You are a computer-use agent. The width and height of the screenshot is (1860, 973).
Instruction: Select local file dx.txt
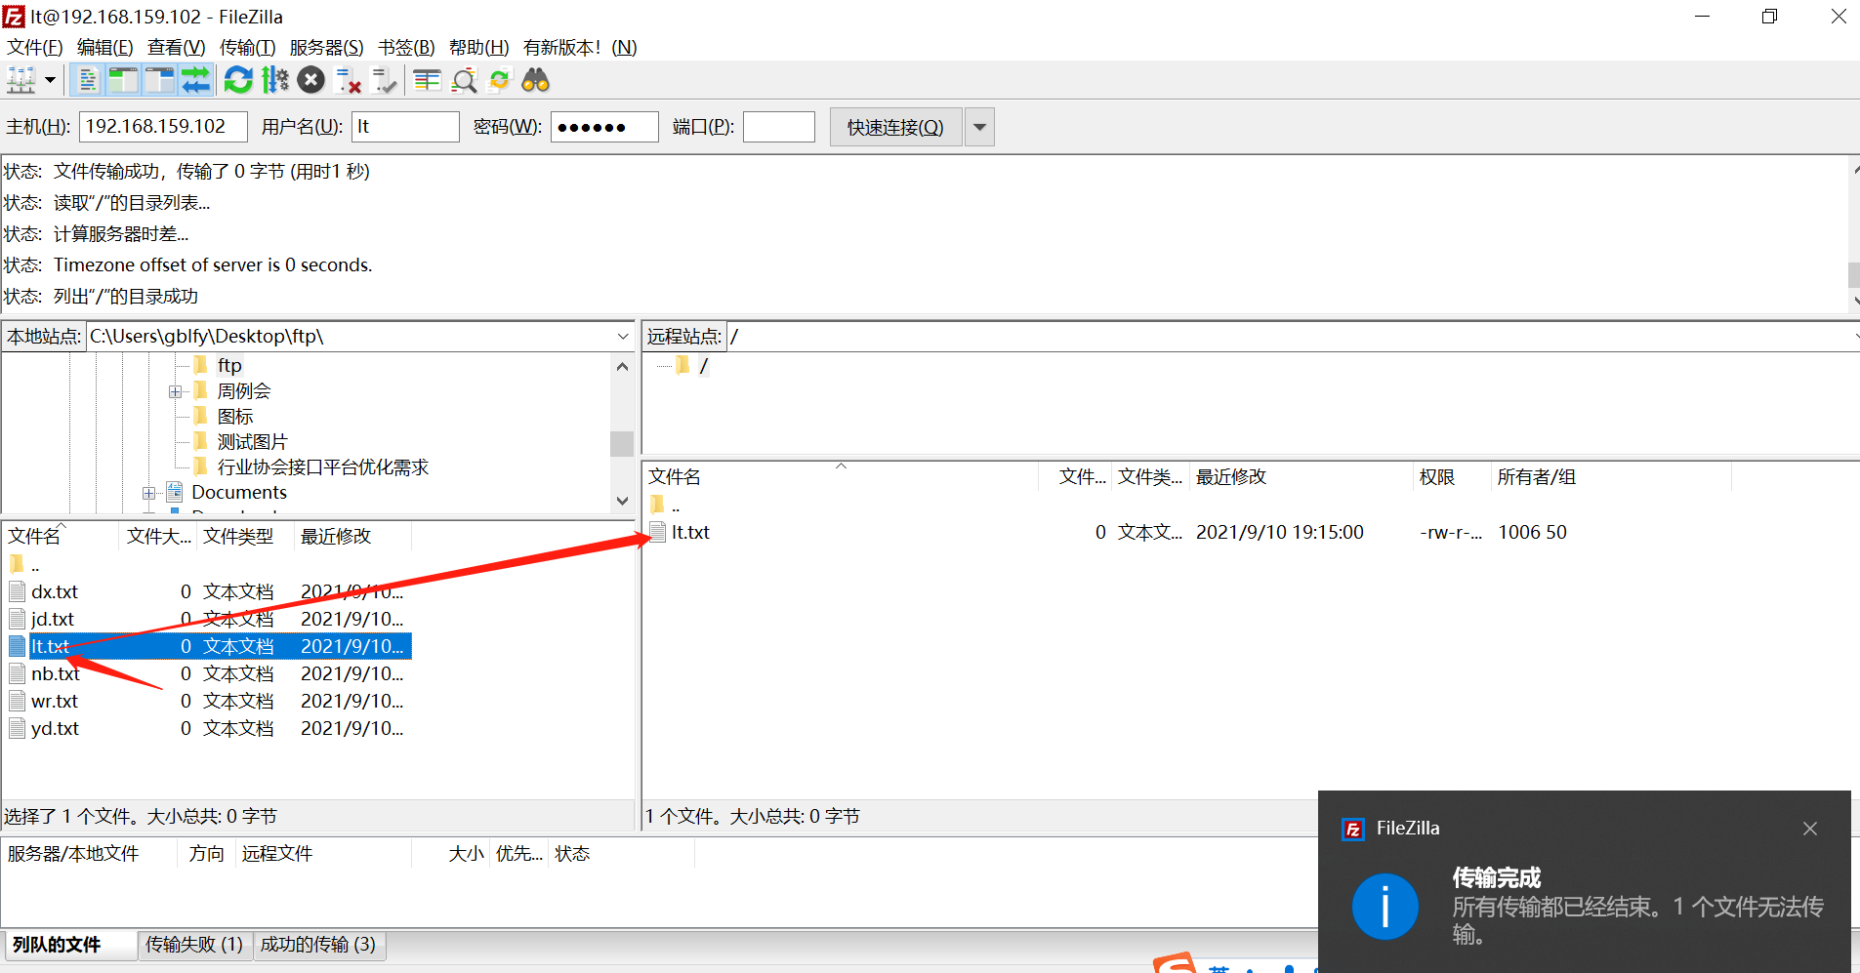[55, 591]
